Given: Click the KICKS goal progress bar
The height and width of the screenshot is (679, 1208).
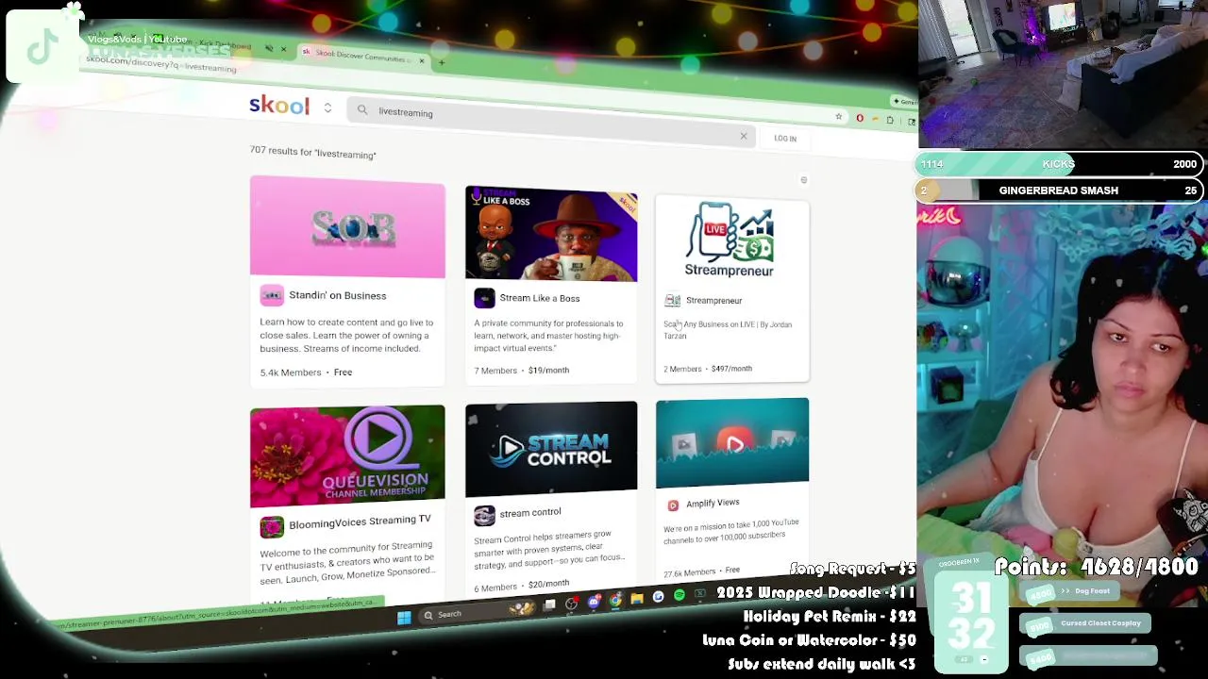Looking at the screenshot, I should tap(1059, 164).
